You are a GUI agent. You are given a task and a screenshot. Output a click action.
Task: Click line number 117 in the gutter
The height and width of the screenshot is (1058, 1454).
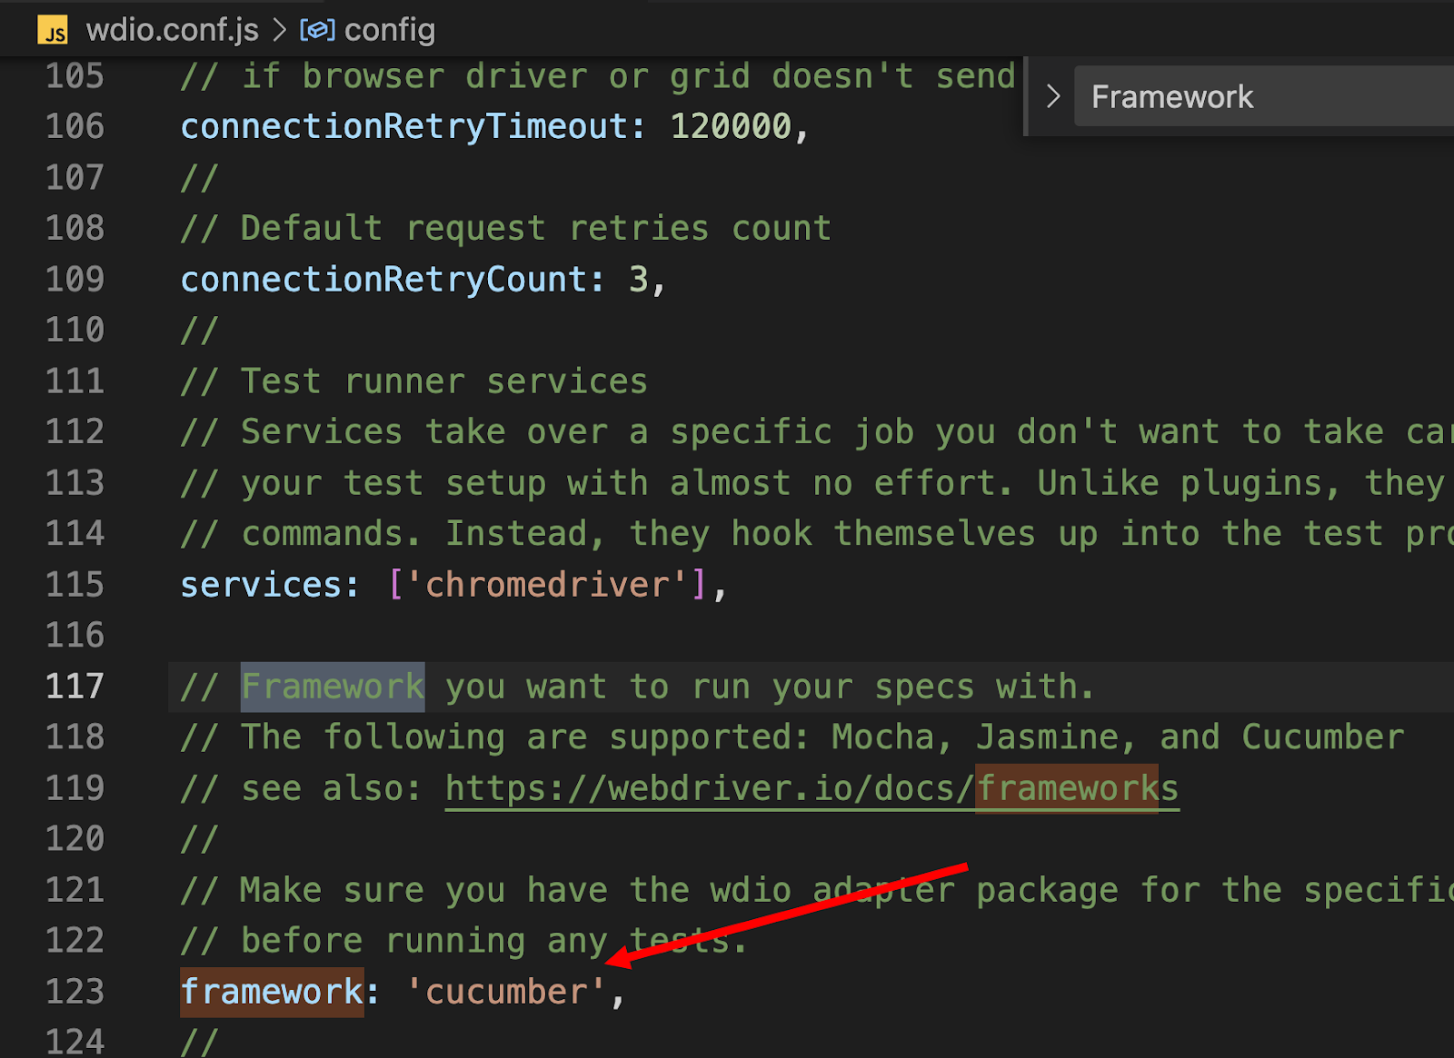[75, 686]
